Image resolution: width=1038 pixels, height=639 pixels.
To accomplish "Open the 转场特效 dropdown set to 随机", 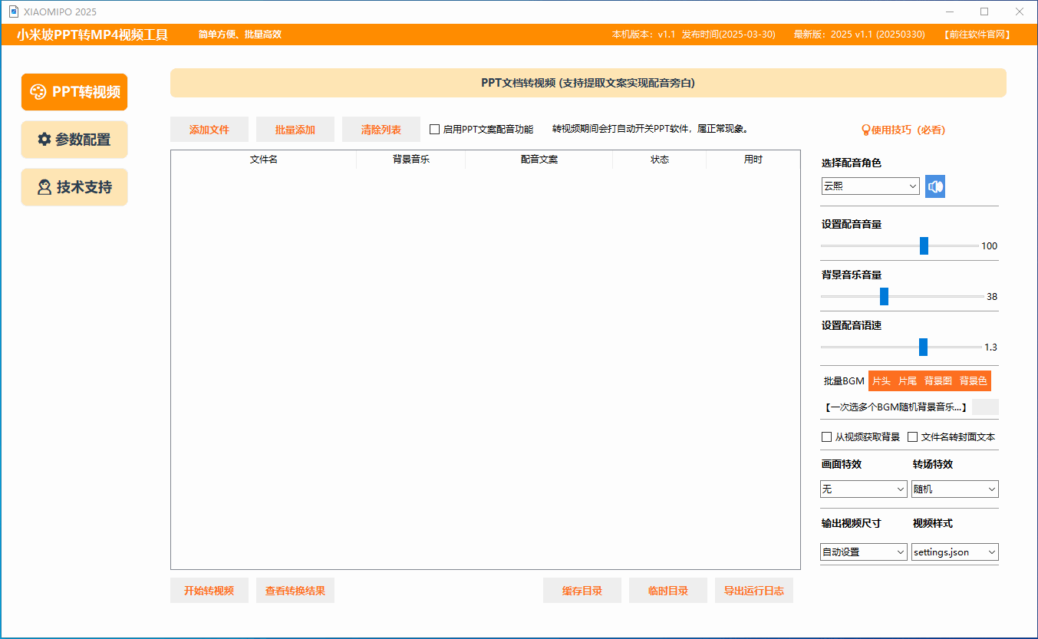I will tap(955, 489).
